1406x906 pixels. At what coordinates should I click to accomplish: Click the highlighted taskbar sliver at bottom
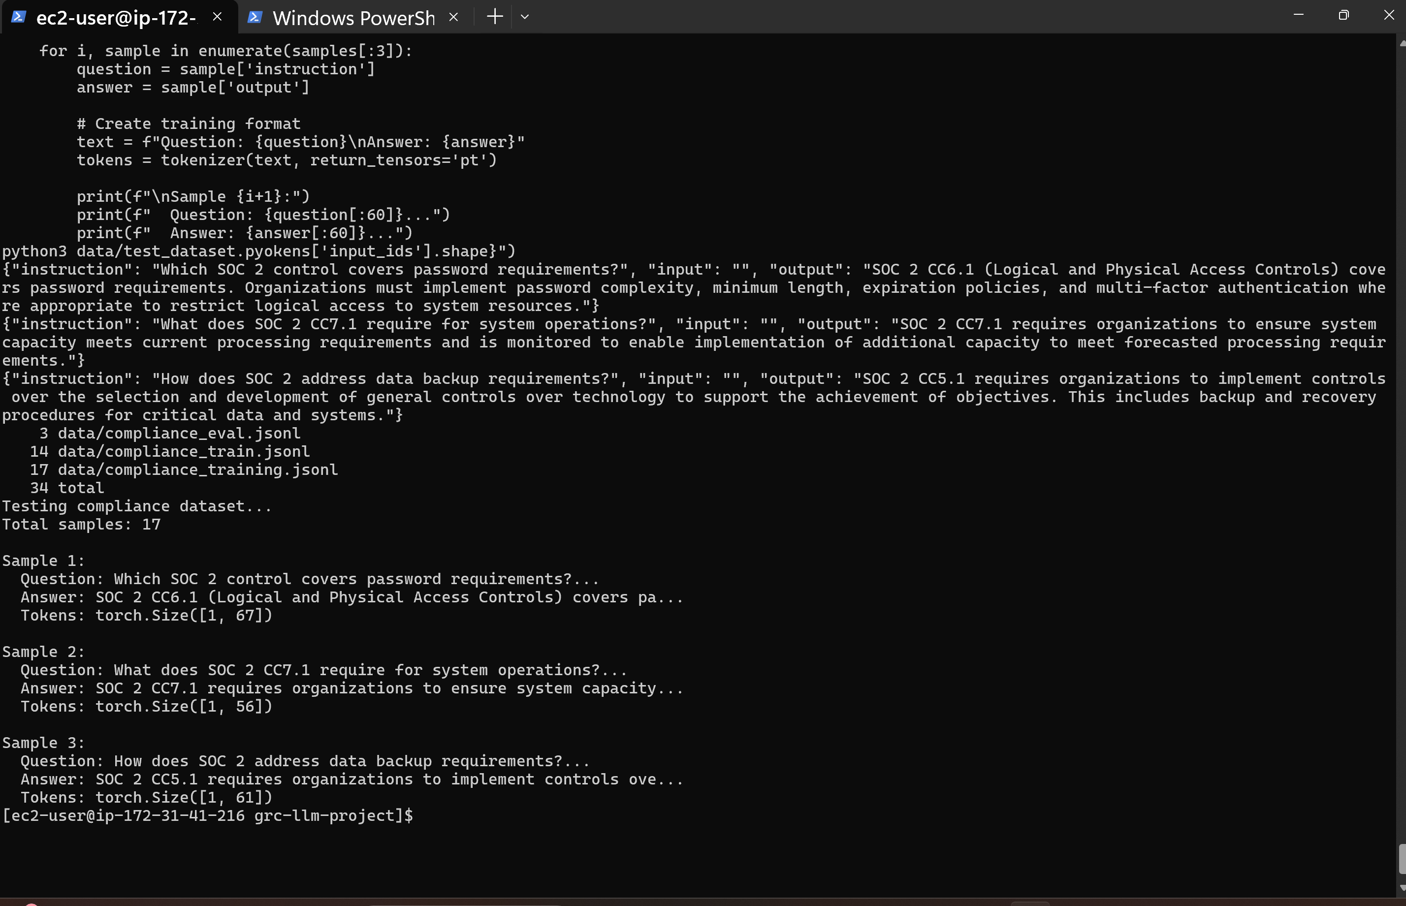pos(1030,903)
